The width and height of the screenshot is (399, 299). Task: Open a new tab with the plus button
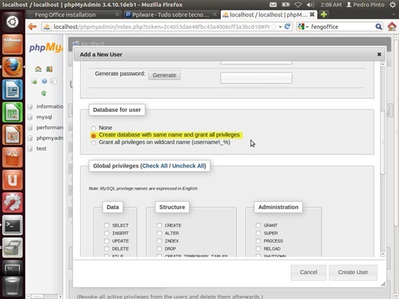324,14
